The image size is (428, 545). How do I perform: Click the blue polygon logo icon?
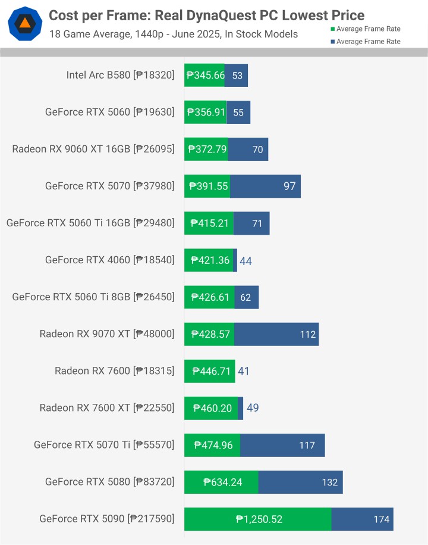(25, 24)
